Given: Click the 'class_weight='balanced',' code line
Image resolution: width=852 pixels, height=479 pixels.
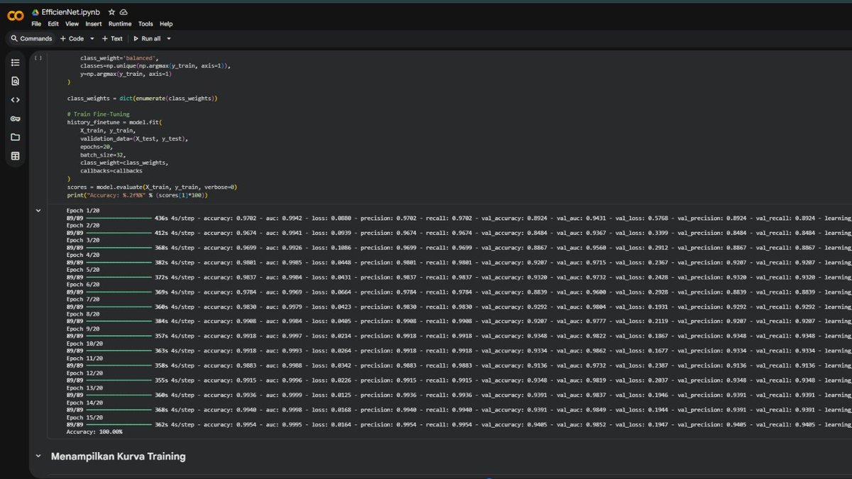Looking at the screenshot, I should [x=118, y=57].
